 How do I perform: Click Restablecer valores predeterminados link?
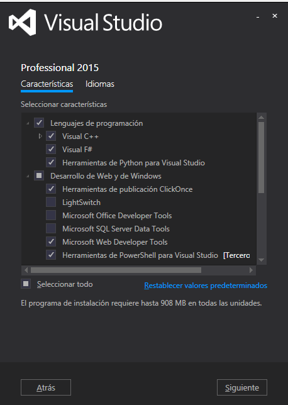[206, 286]
